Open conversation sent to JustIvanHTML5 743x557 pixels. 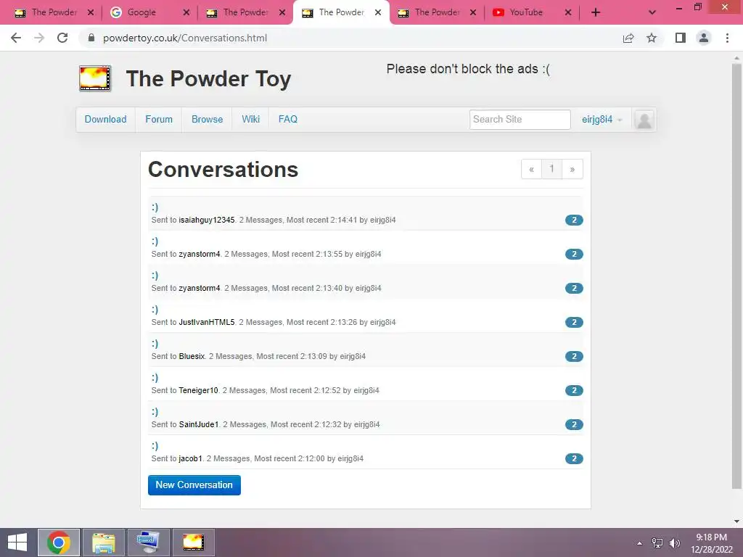155,309
